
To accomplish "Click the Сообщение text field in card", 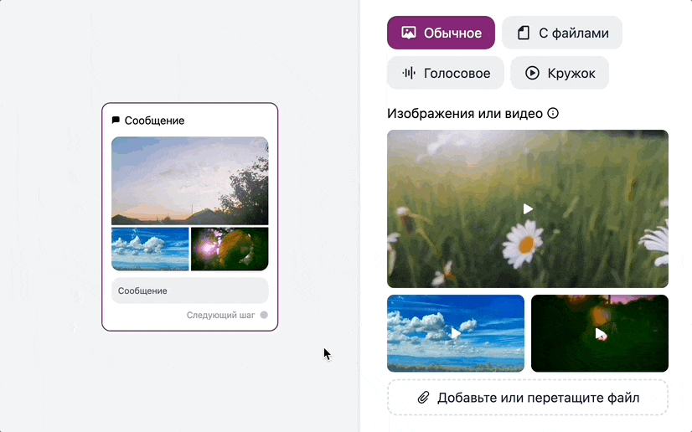I will coord(190,291).
